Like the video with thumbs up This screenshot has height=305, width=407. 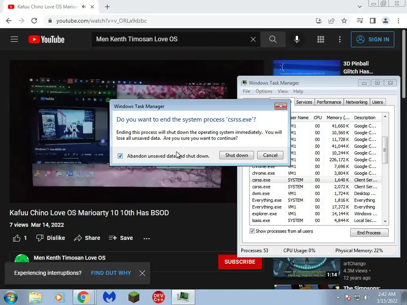[x=17, y=238]
